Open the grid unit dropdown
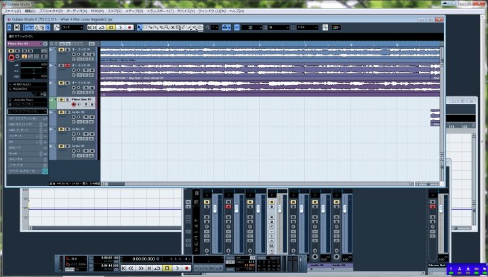Viewport: 488px width, 277px height. click(279, 27)
